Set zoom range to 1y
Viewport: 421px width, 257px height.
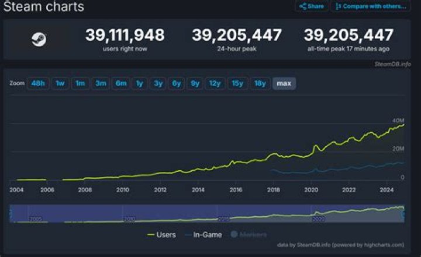pos(140,83)
